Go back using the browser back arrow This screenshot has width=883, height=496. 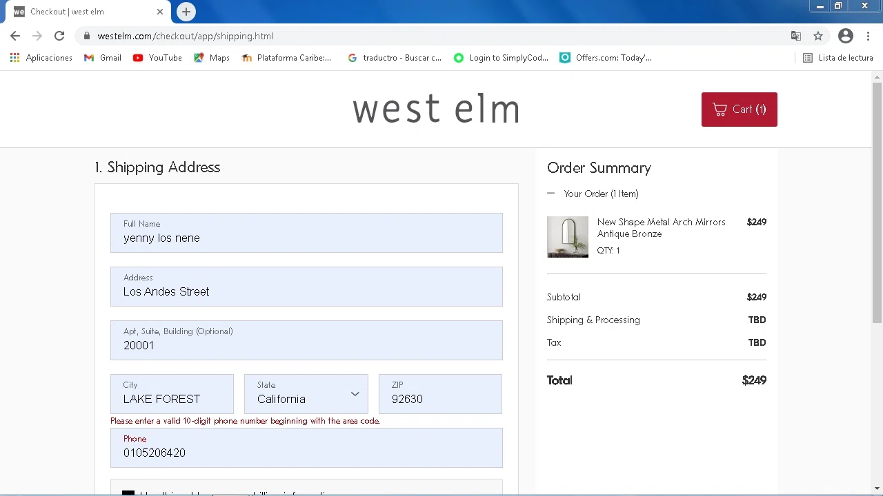pos(15,36)
